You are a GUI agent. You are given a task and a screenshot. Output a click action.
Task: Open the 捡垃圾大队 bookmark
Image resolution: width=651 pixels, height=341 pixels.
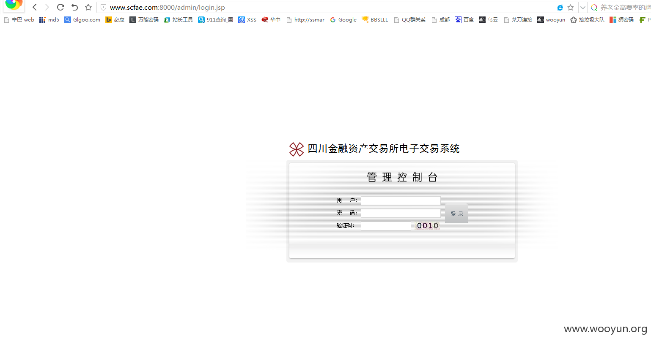588,20
